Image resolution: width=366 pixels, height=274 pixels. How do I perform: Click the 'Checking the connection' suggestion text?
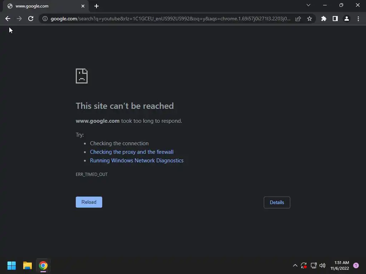(119, 143)
